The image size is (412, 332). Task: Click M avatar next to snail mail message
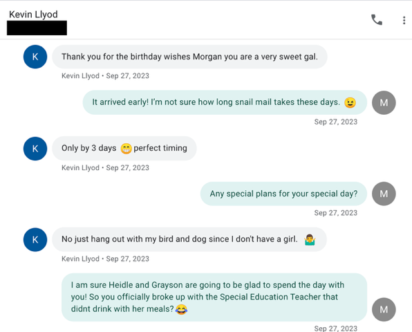pyautogui.click(x=384, y=102)
